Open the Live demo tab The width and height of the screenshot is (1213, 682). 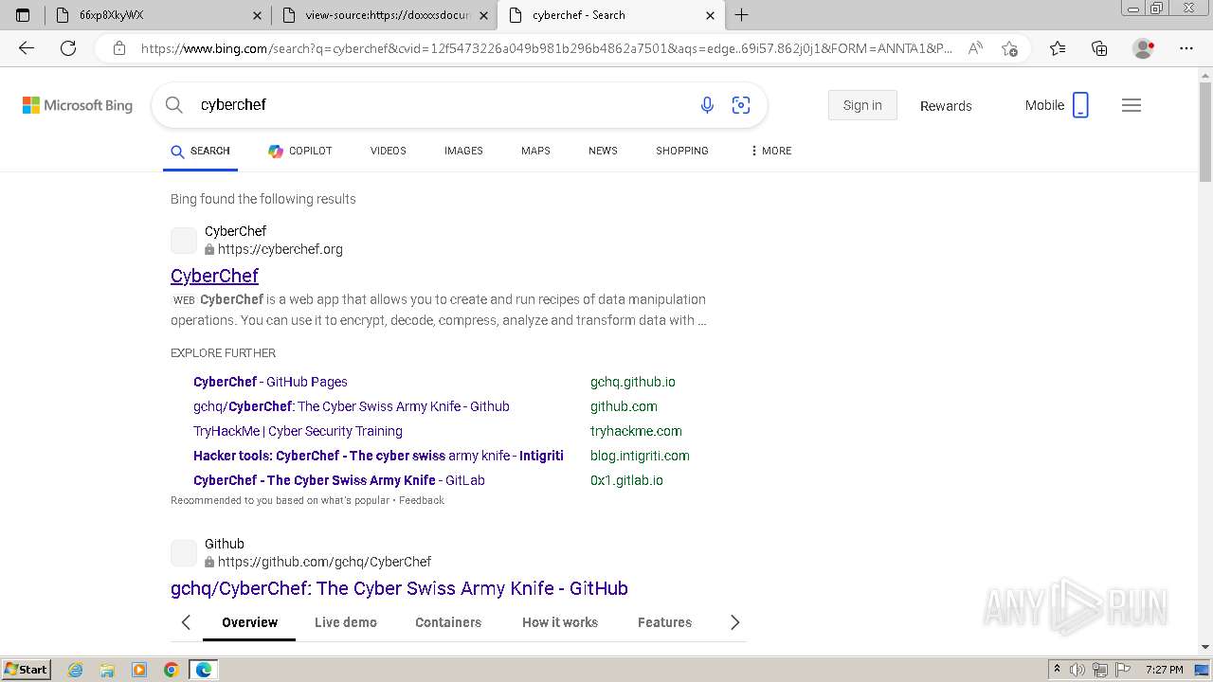tap(346, 622)
